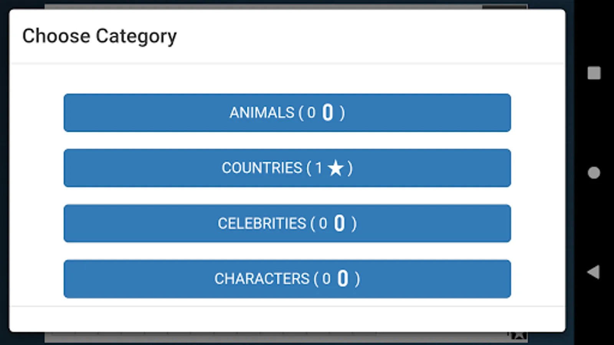Tap the white star icon in COUNTRIES

coord(336,168)
